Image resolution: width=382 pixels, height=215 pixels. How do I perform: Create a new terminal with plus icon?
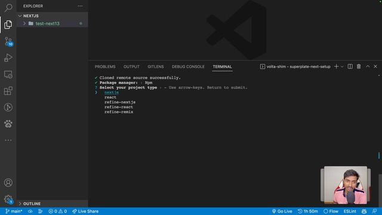click(x=336, y=66)
